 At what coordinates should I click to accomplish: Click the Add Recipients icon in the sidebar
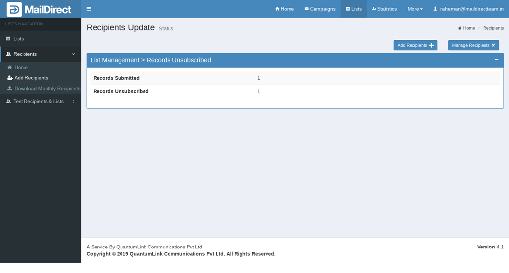pyautogui.click(x=10, y=78)
